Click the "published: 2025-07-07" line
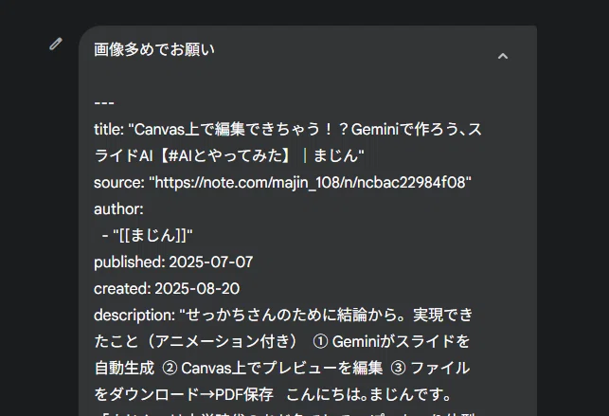The image size is (609, 416). tap(173, 262)
